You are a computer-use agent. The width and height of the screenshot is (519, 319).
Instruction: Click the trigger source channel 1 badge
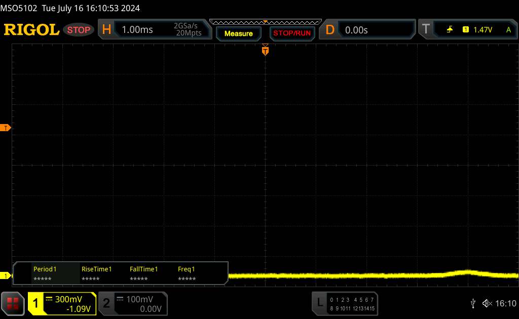tap(465, 30)
